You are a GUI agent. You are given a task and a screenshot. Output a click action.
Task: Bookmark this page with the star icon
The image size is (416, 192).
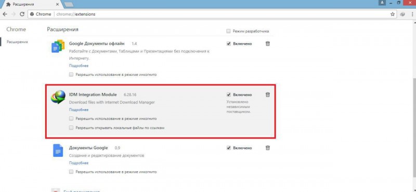tap(393, 15)
